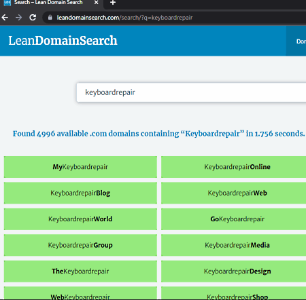Image resolution: width=306 pixels, height=300 pixels.
Task: Close the Lean Domain Search tab
Action: 97,3
